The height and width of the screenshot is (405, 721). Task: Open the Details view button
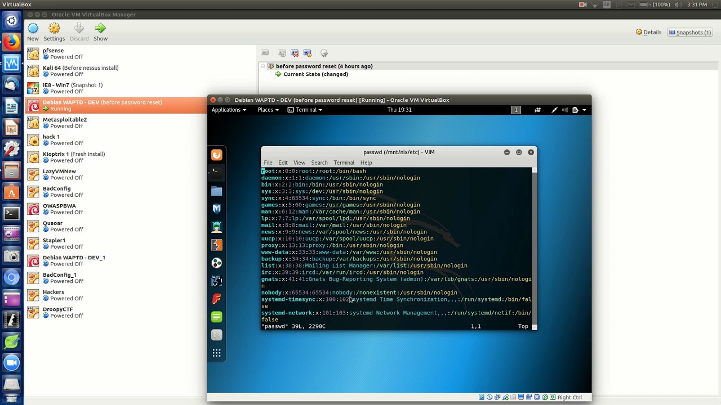click(648, 32)
